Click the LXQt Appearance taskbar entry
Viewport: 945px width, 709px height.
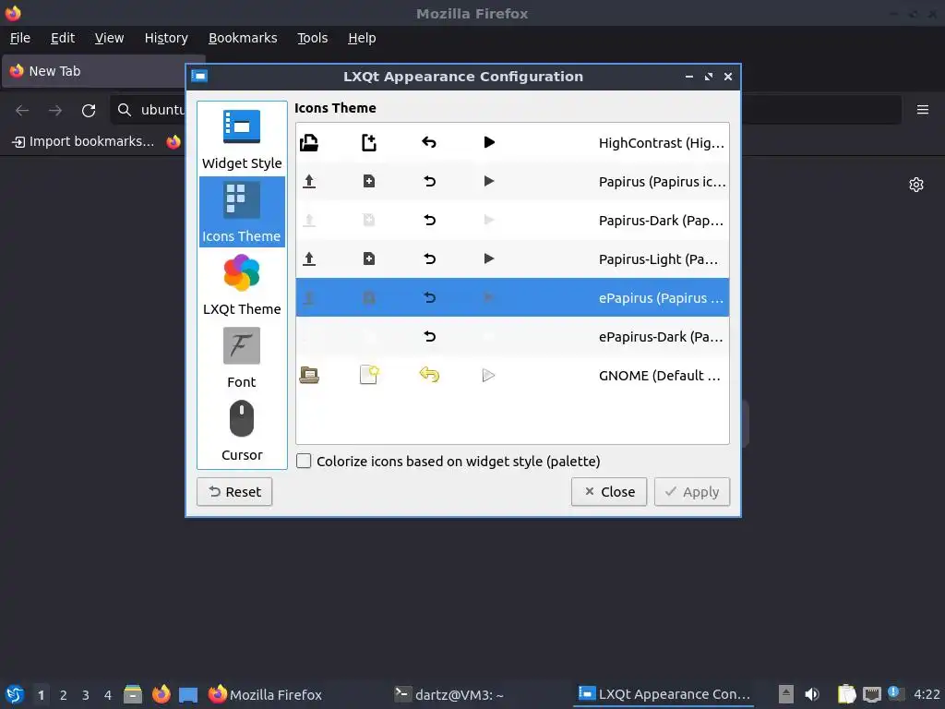(663, 694)
